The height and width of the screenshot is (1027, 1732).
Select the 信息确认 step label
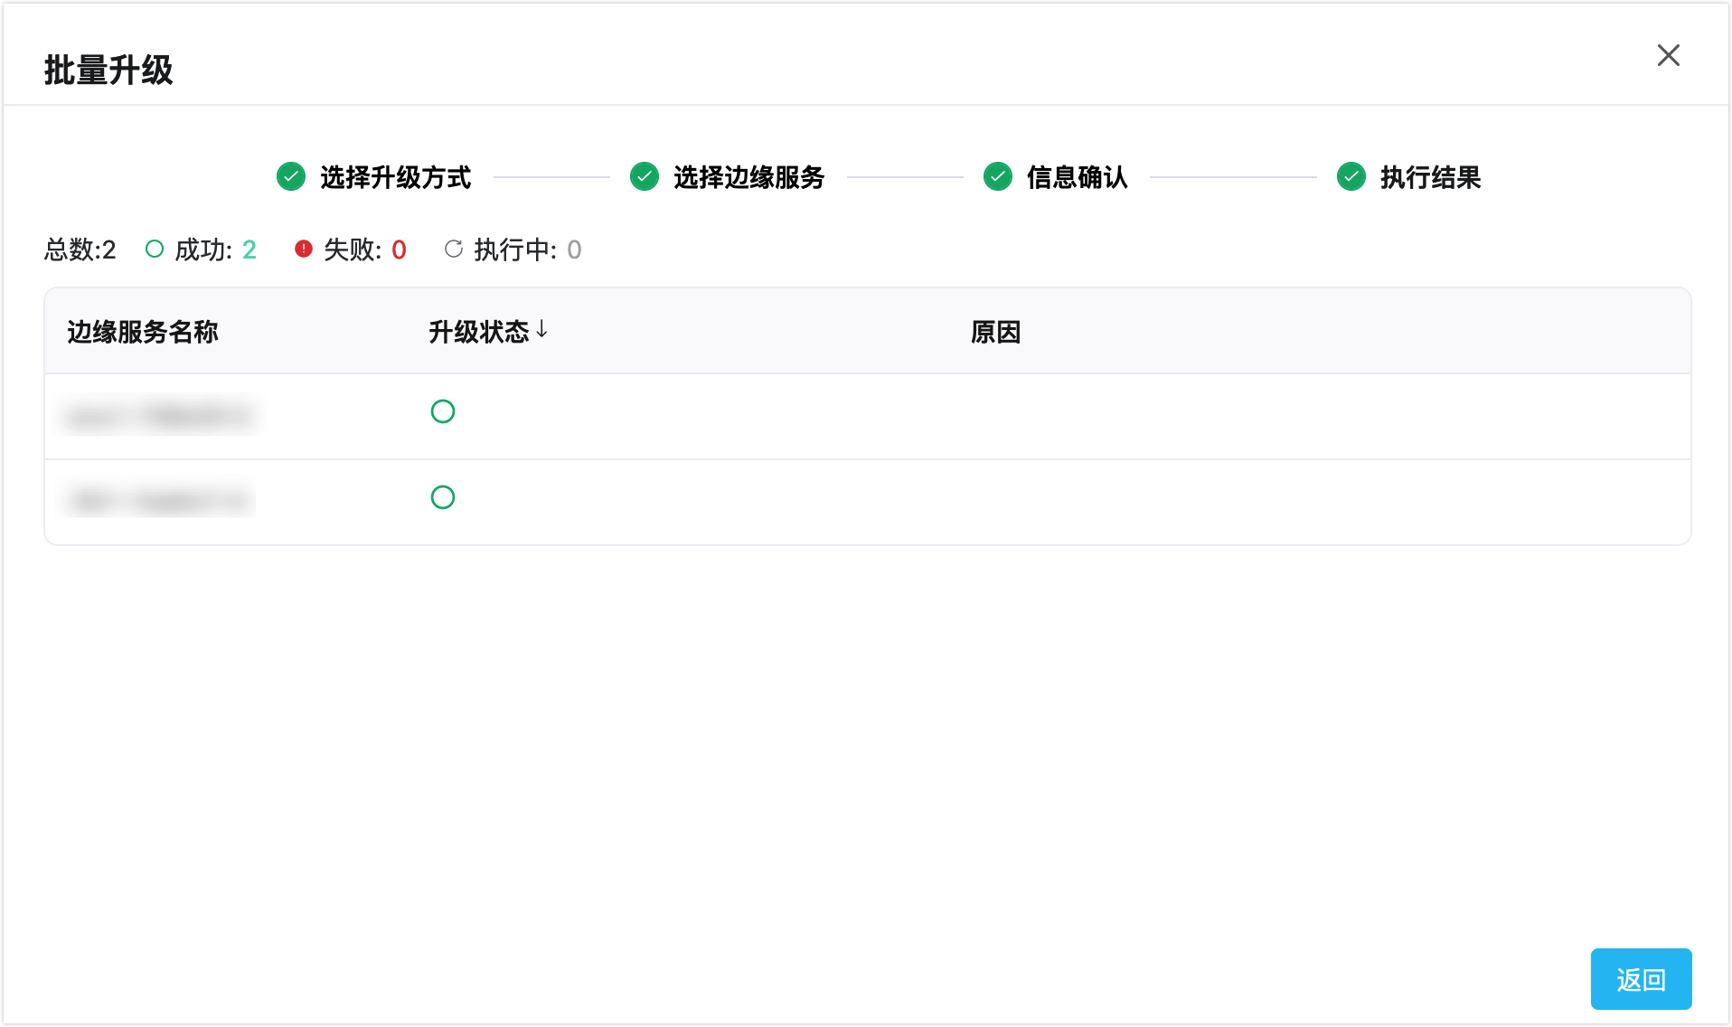1077,177
